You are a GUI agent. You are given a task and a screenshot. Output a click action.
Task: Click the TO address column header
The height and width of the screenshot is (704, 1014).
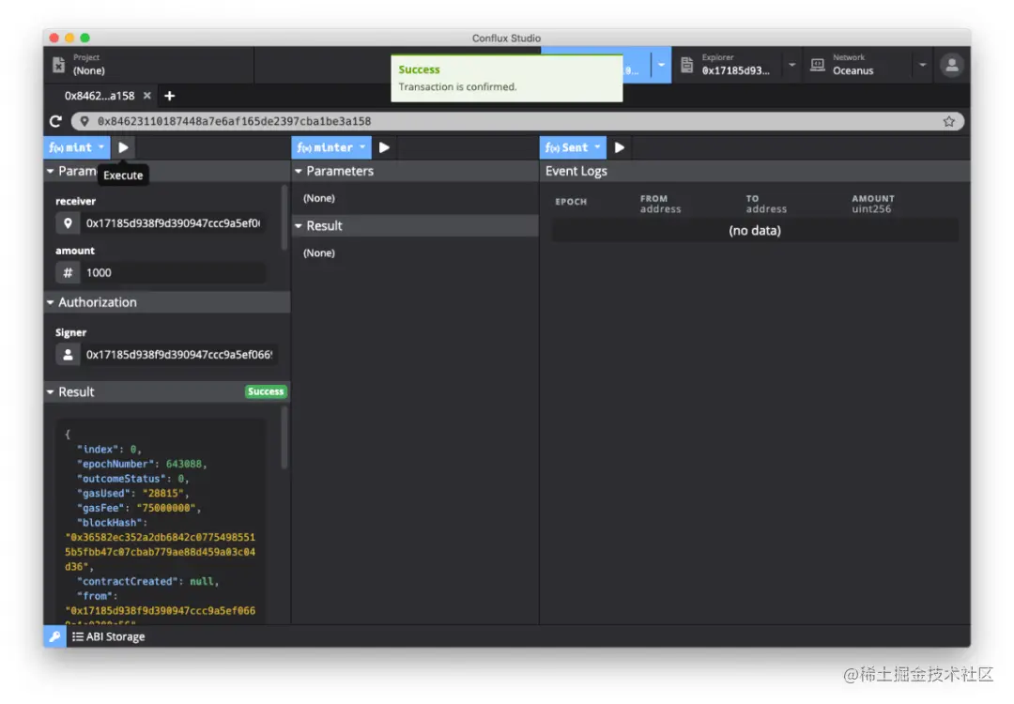766,204
